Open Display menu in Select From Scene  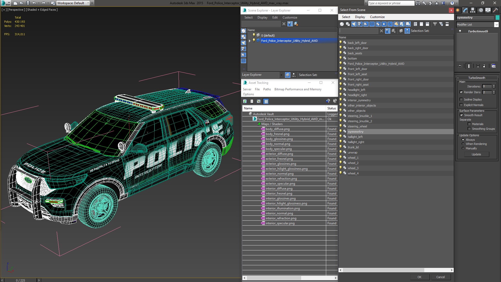click(x=360, y=17)
